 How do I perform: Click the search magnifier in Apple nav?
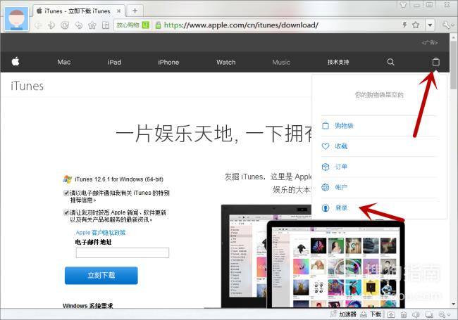coord(390,62)
